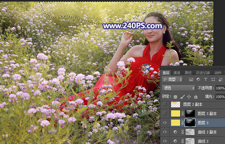Enable lock transparent pixels
225x144 pixels.
[x=175, y=96]
